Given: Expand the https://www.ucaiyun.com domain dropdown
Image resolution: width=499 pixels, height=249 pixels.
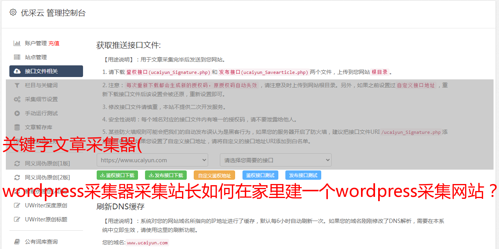Looking at the screenshot, I should (152, 160).
